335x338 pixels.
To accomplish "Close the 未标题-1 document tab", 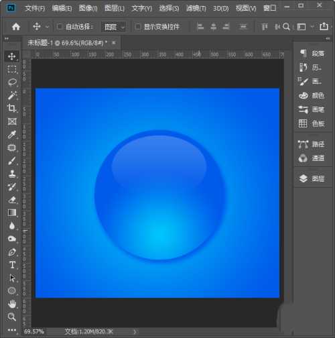I will [x=114, y=42].
